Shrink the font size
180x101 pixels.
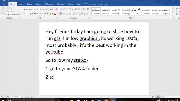(46, 9)
